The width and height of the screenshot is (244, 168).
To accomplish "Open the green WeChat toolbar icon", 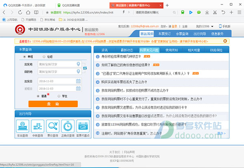I will pos(199,13).
